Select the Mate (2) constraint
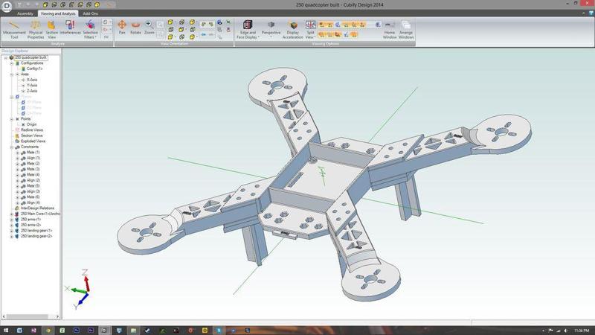This screenshot has width=595, height=335. click(33, 163)
